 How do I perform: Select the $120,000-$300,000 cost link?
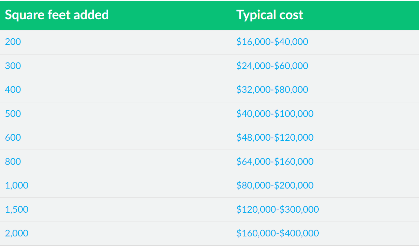[277, 209]
